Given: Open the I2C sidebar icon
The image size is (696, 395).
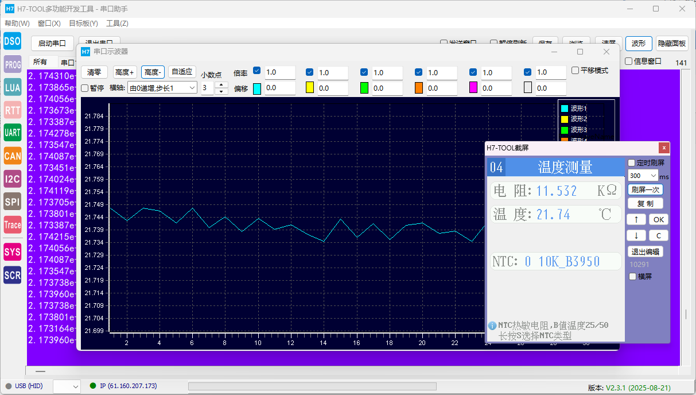Looking at the screenshot, I should coord(12,179).
